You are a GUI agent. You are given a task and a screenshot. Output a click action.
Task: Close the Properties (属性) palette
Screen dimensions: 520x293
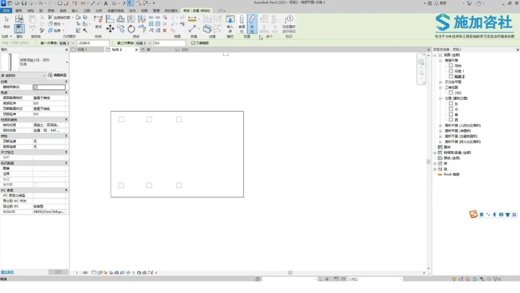(66, 50)
